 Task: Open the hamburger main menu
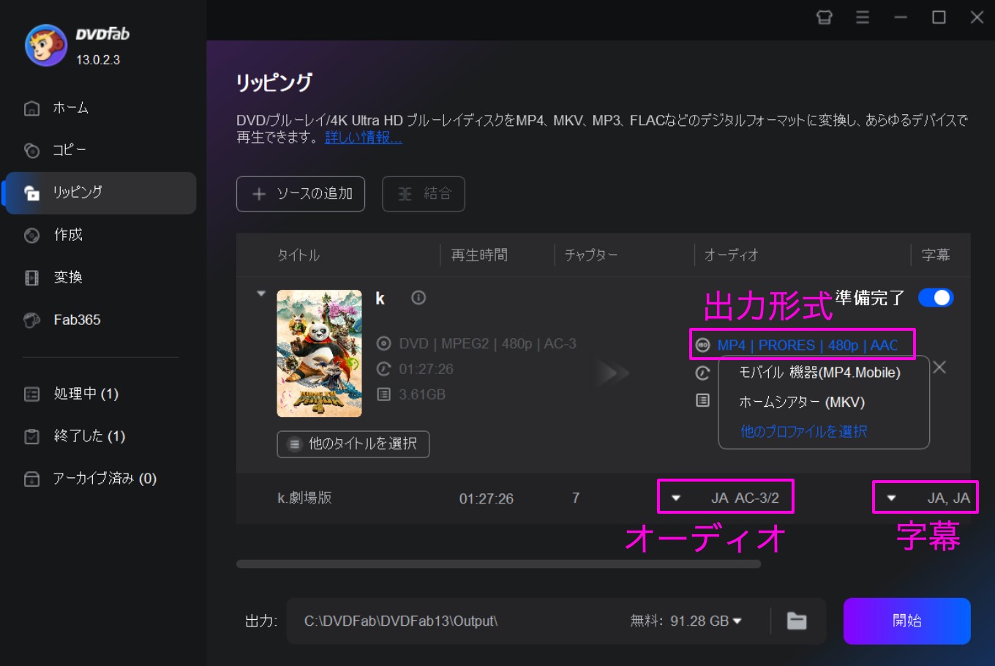(863, 17)
